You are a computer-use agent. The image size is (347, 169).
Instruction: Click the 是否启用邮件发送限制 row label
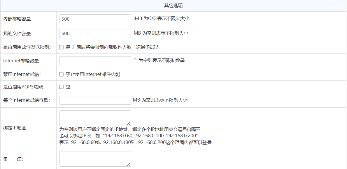coord(27,47)
